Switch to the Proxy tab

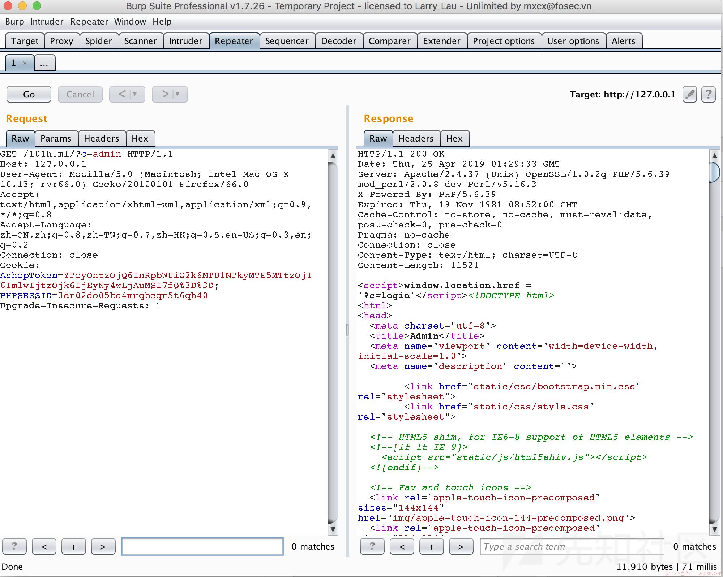61,41
